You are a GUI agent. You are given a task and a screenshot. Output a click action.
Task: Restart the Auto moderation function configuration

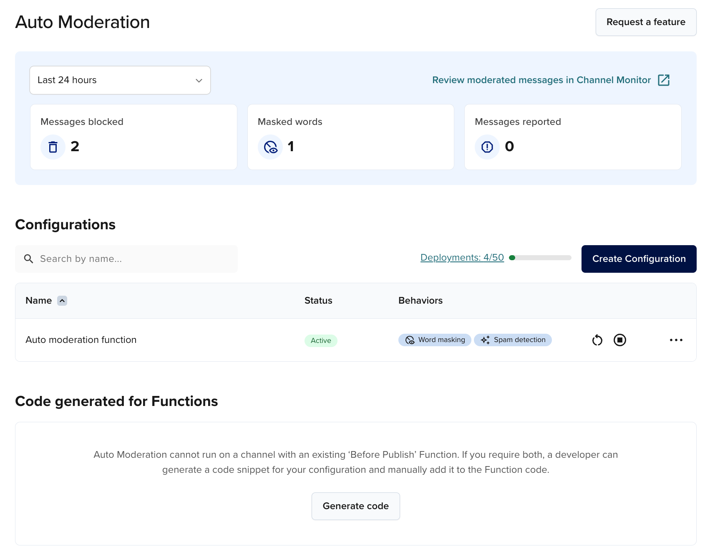coord(597,340)
